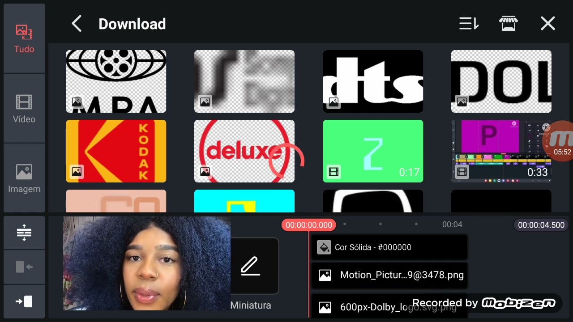Close the media browser with X
This screenshot has height=322, width=573.
click(x=548, y=24)
